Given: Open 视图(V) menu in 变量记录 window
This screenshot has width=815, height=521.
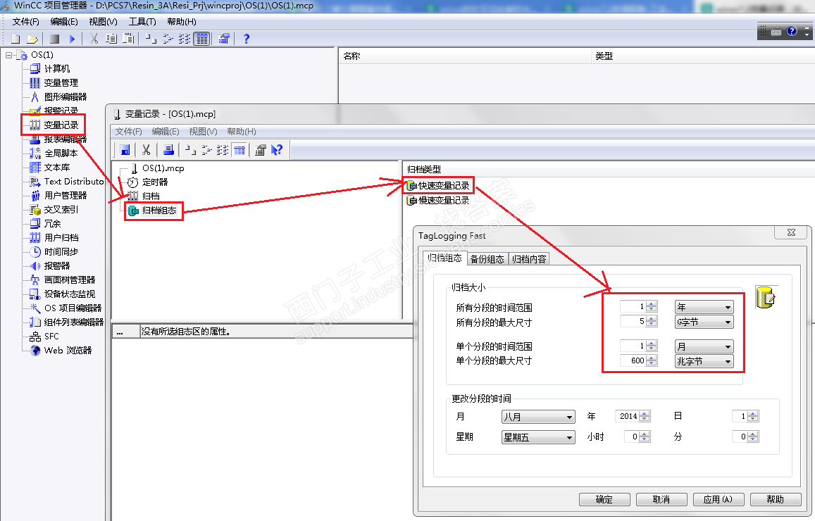Looking at the screenshot, I should point(203,132).
